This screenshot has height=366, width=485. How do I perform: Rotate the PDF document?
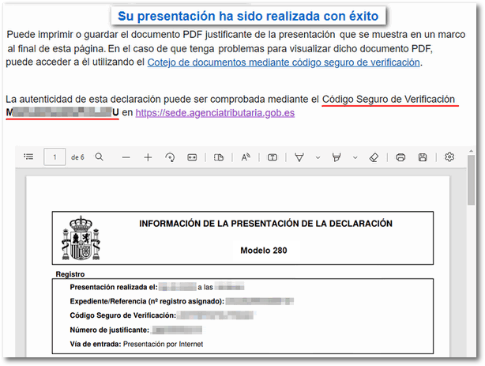coord(169,157)
